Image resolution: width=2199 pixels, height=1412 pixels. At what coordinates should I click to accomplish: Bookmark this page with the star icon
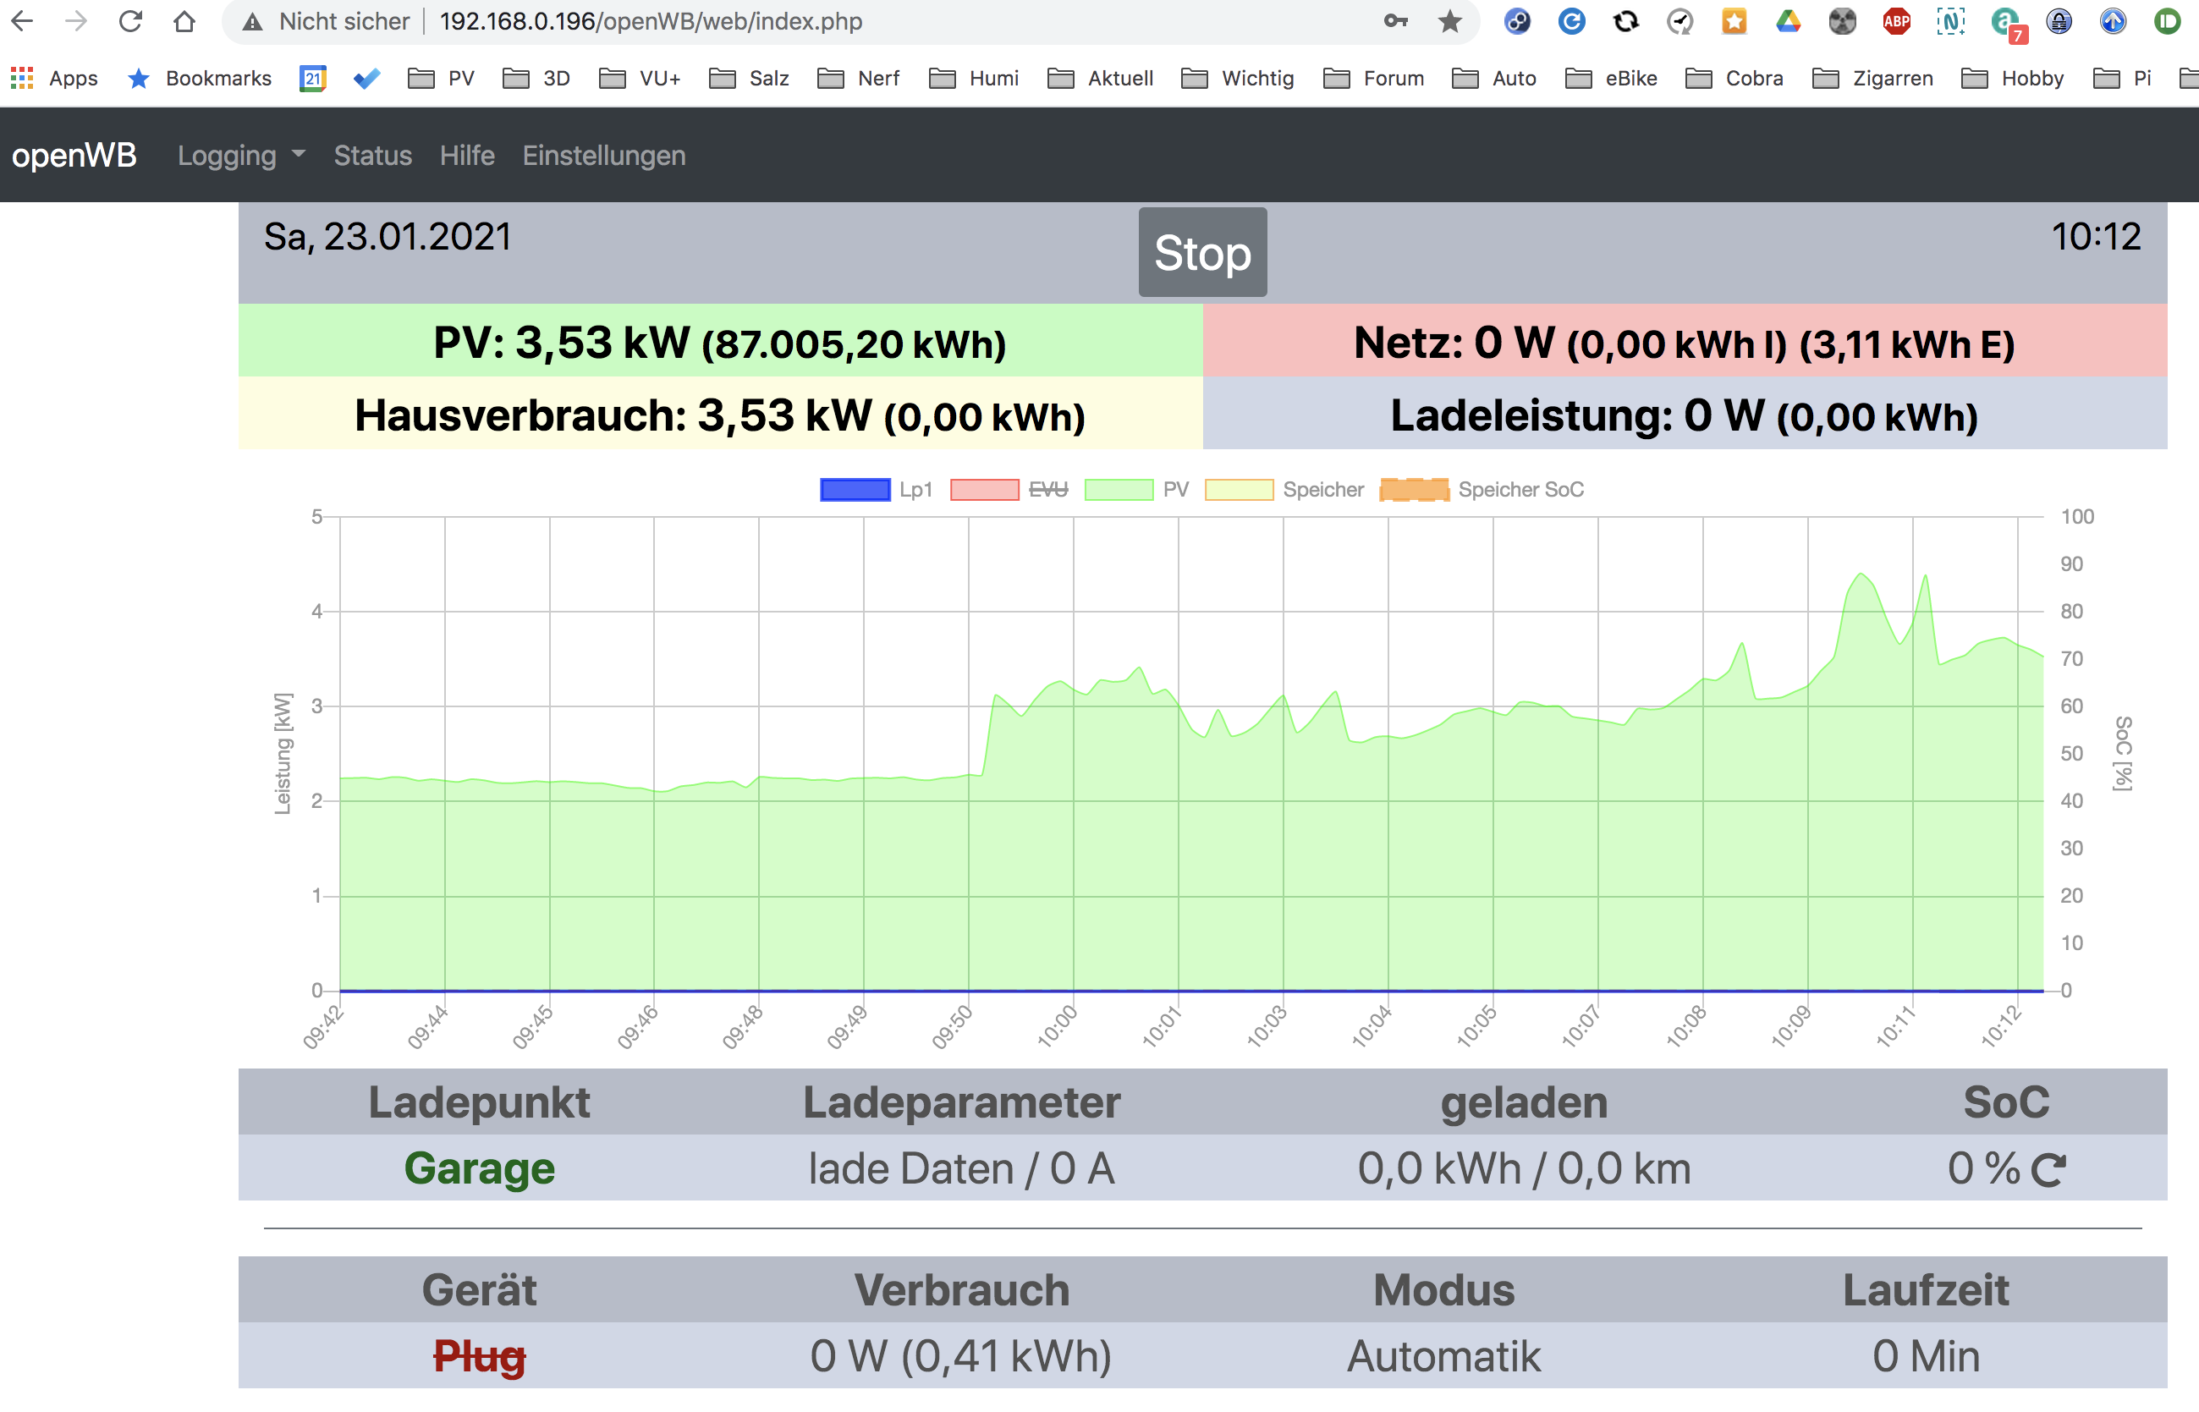point(1450,21)
